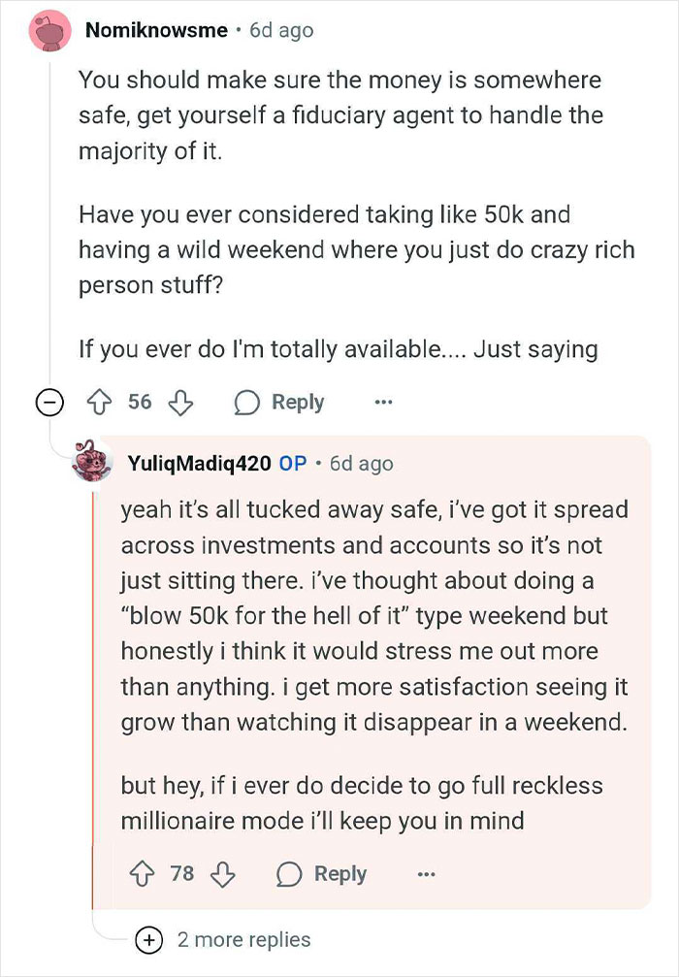The width and height of the screenshot is (679, 977).
Task: Open Nomiknowsme's profile avatar
Action: coord(49,30)
